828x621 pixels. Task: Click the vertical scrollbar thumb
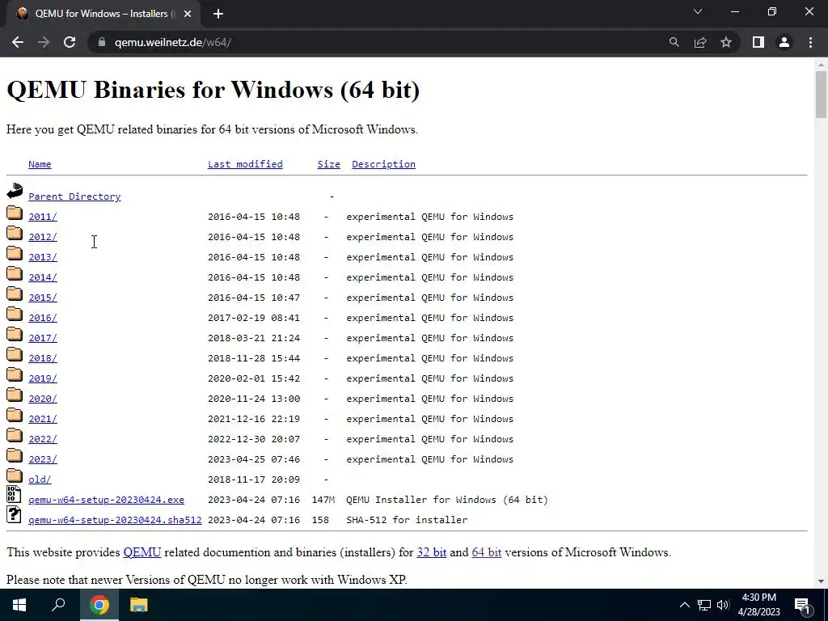click(x=821, y=95)
